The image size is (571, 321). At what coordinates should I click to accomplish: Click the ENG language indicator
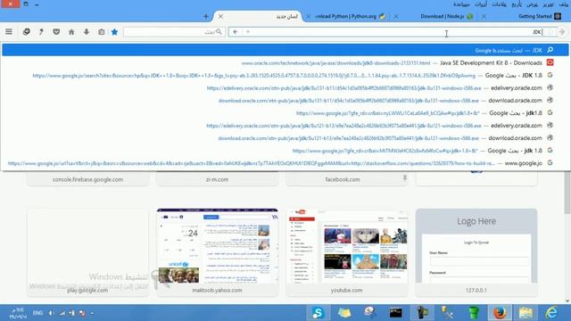tap(37, 313)
